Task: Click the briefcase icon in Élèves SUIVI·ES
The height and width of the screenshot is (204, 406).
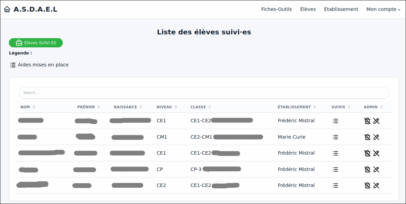Action: tap(19, 43)
